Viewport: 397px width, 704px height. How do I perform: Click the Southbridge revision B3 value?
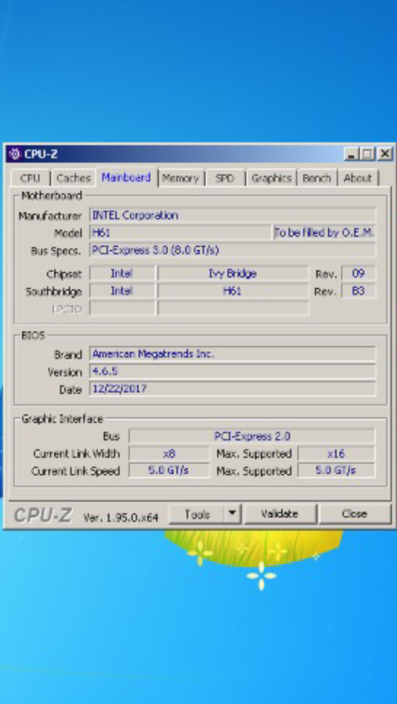pos(359,291)
